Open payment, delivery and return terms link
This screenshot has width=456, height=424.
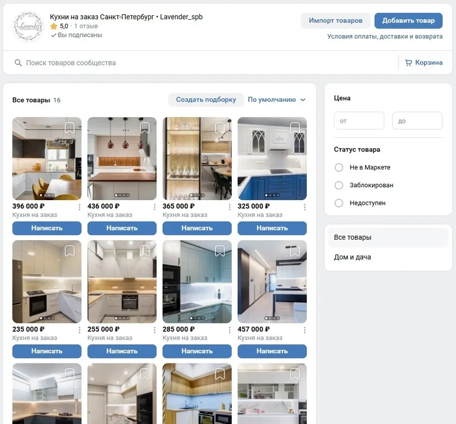click(385, 37)
